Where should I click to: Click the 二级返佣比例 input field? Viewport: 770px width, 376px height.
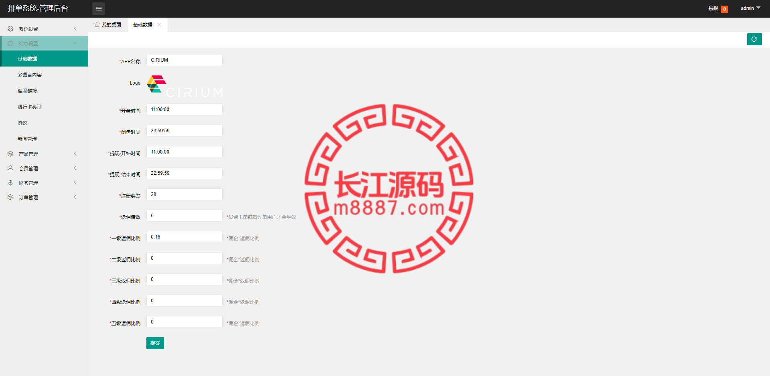[184, 258]
